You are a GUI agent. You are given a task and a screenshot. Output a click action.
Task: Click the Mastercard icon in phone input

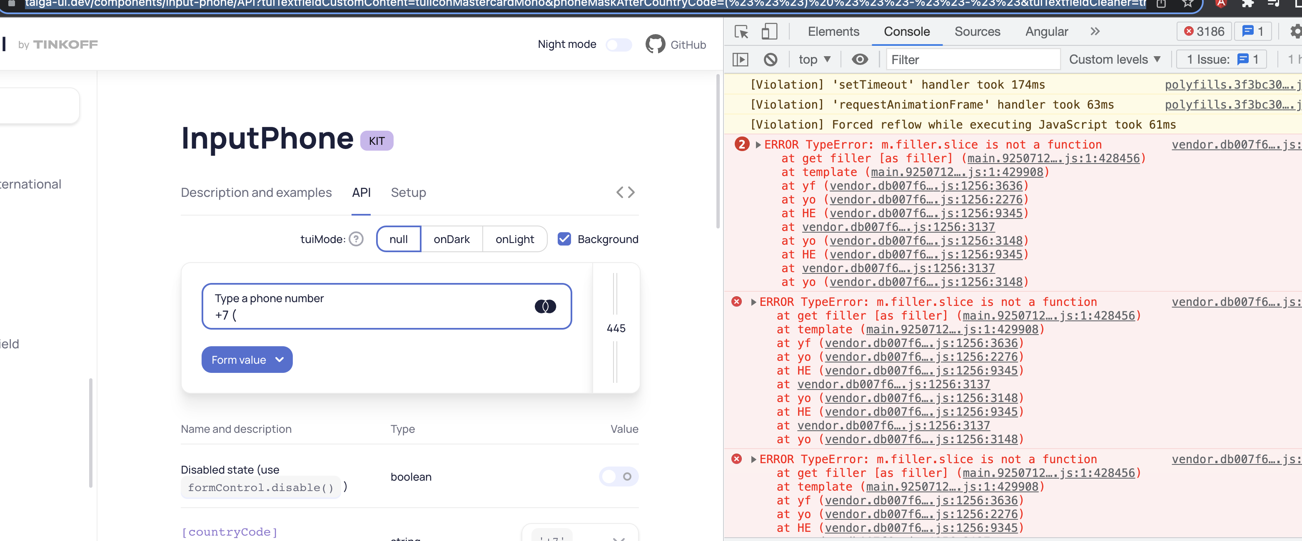click(x=545, y=306)
